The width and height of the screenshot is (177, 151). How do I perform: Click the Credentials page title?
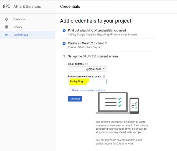click(x=70, y=7)
